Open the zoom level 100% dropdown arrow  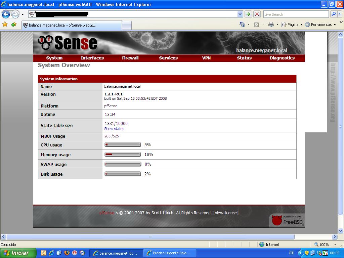point(335,245)
